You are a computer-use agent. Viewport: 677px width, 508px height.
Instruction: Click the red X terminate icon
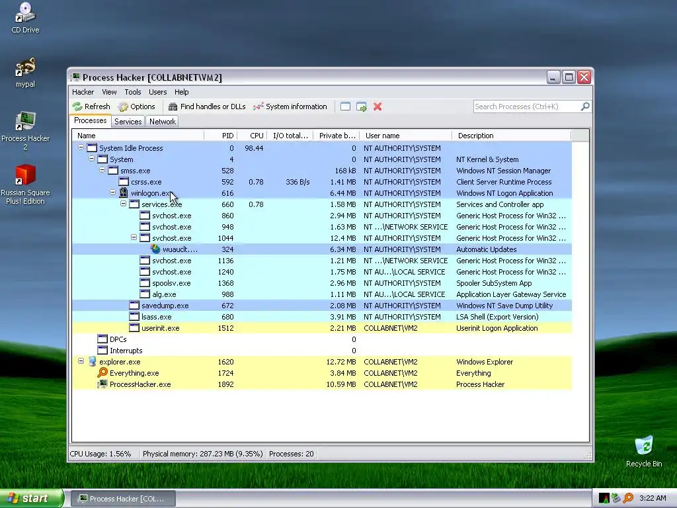(378, 106)
